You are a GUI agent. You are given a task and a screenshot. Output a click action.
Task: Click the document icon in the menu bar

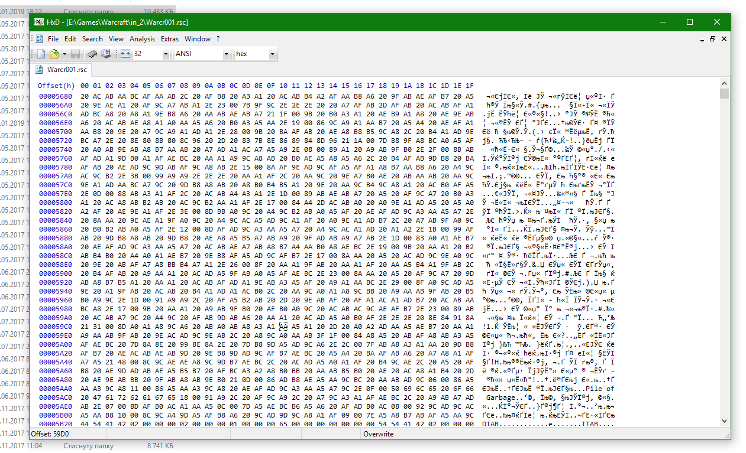click(x=40, y=39)
